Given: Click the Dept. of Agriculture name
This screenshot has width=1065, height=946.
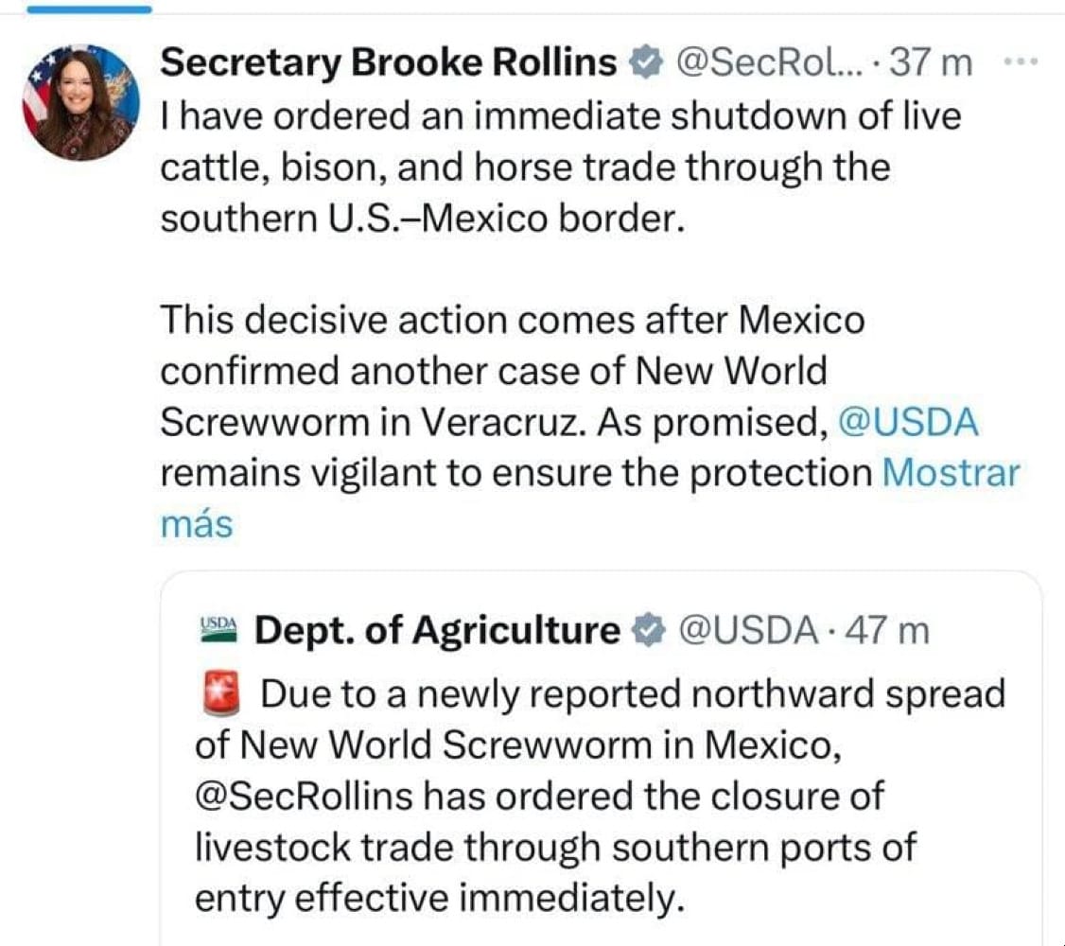Looking at the screenshot, I should coord(437,630).
